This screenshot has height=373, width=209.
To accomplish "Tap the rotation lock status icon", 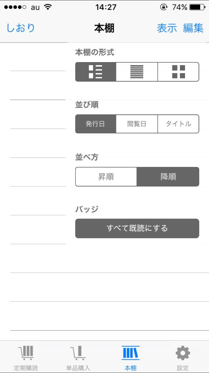I will [164, 7].
